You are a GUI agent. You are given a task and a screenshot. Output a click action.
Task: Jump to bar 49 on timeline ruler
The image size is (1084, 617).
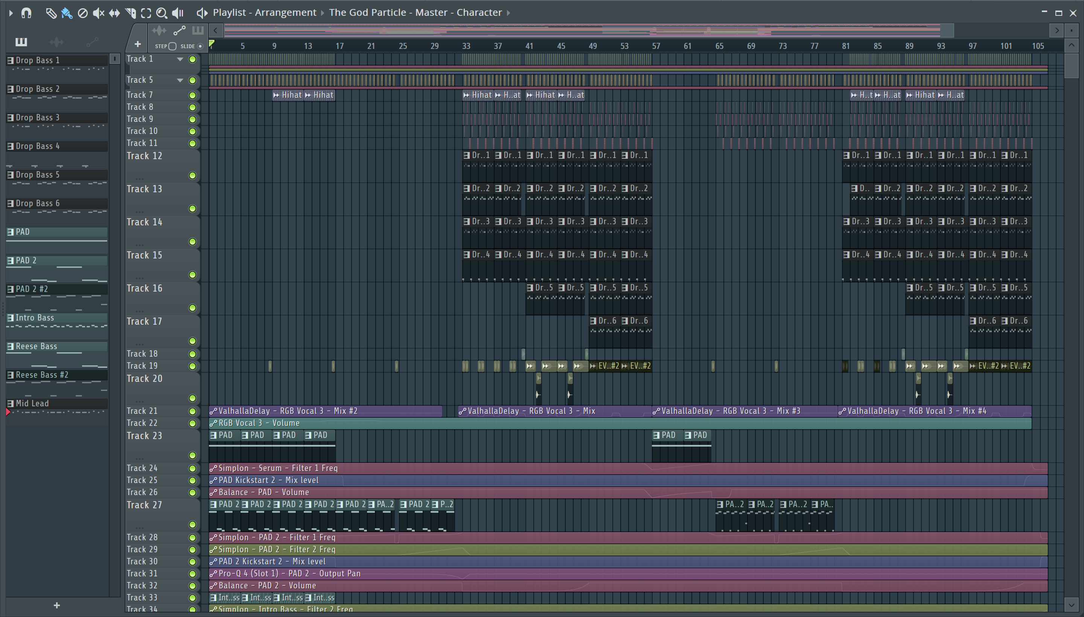tap(593, 46)
